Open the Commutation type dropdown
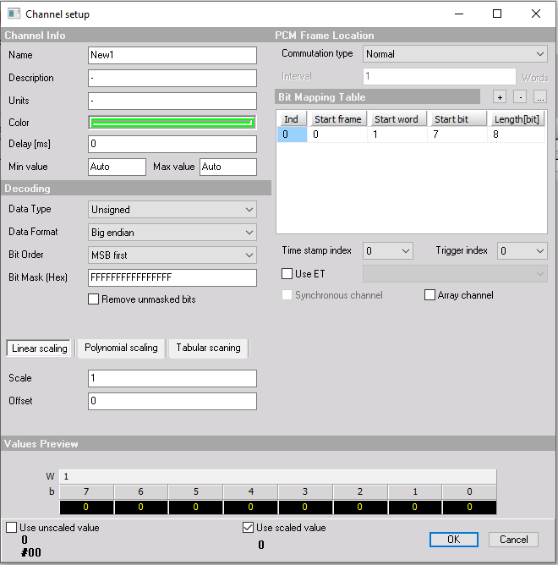This screenshot has width=558, height=565. click(455, 54)
